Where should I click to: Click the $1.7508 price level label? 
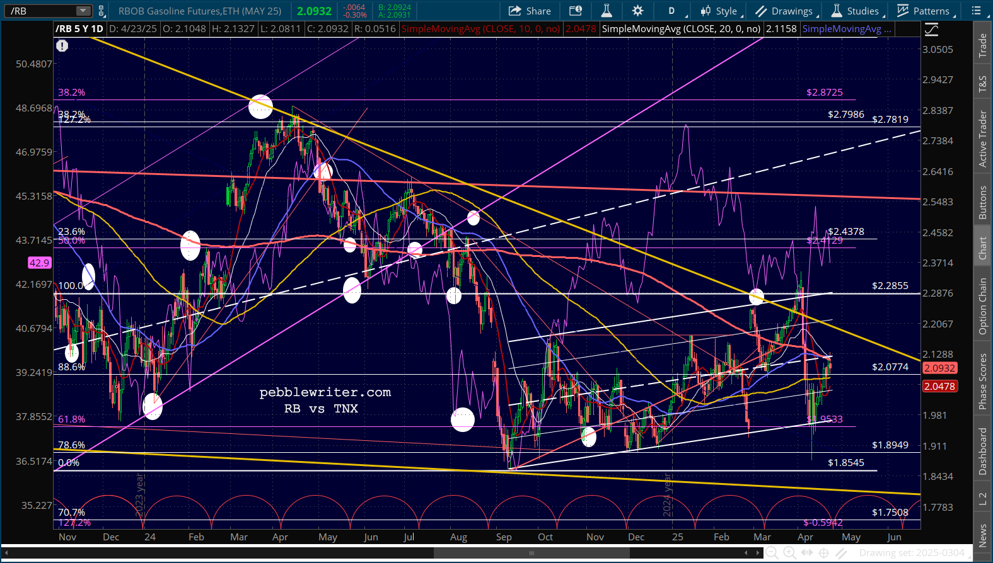[890, 512]
